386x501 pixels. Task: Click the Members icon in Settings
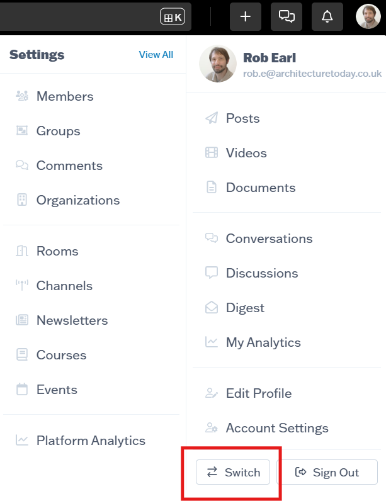point(22,96)
